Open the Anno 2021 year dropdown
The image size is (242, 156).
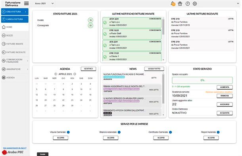pos(44,4)
